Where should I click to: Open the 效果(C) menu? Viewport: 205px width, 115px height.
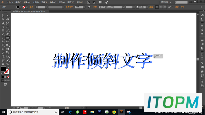tap(53, 2)
